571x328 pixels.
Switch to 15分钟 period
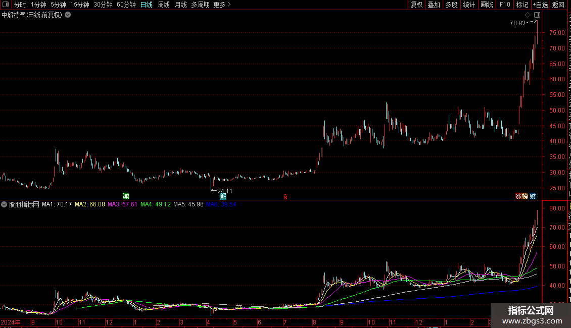coord(80,5)
